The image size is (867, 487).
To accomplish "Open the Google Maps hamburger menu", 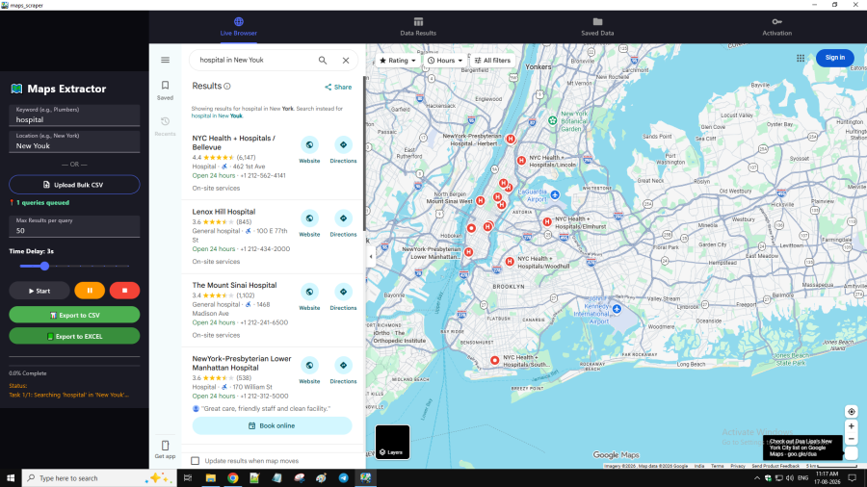I will [166, 60].
